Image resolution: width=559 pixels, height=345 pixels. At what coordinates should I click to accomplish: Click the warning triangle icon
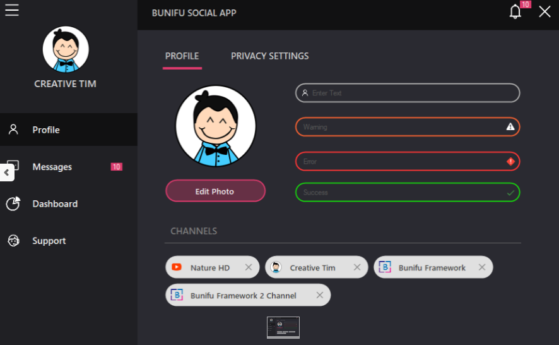coord(510,127)
